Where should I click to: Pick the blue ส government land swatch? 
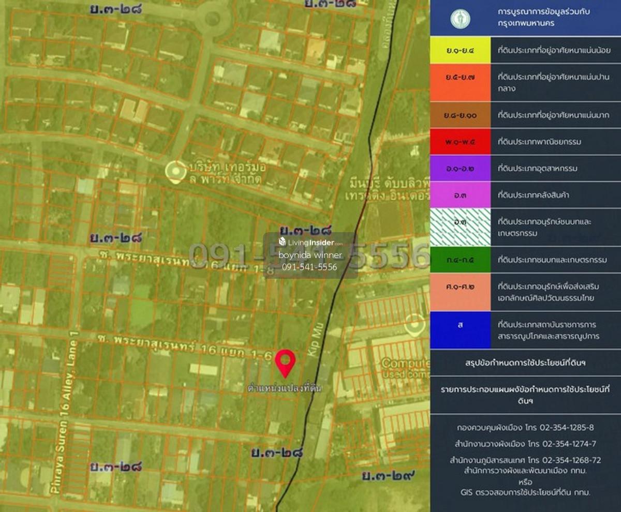(x=460, y=330)
